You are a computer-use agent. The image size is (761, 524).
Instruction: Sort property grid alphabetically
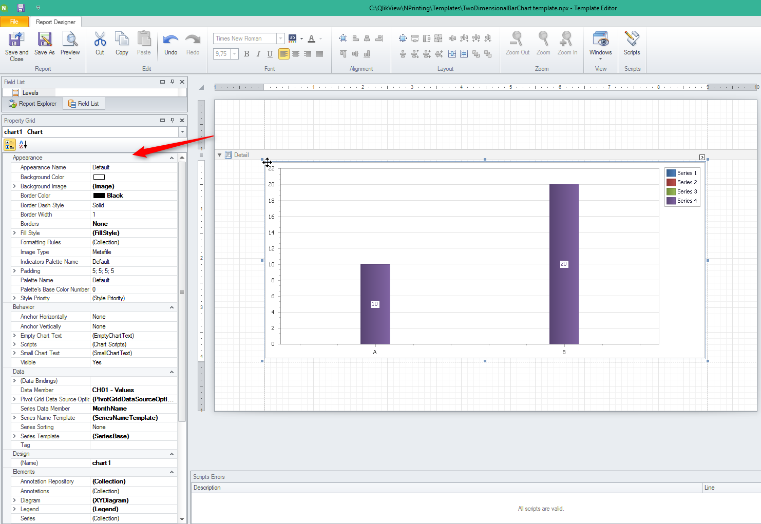23,145
